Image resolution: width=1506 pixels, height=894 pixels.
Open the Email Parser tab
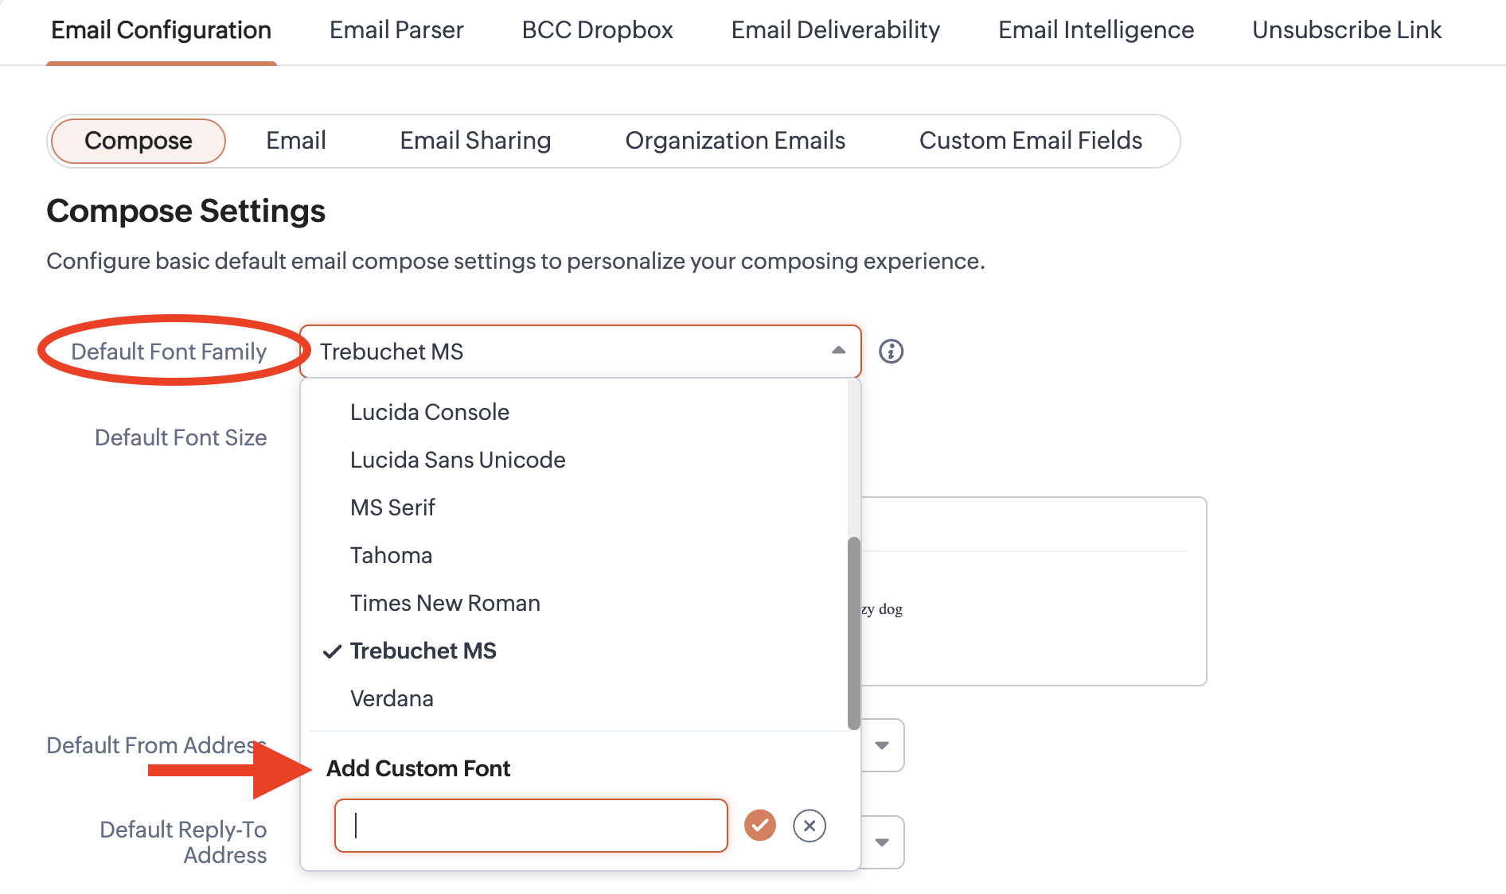[396, 30]
